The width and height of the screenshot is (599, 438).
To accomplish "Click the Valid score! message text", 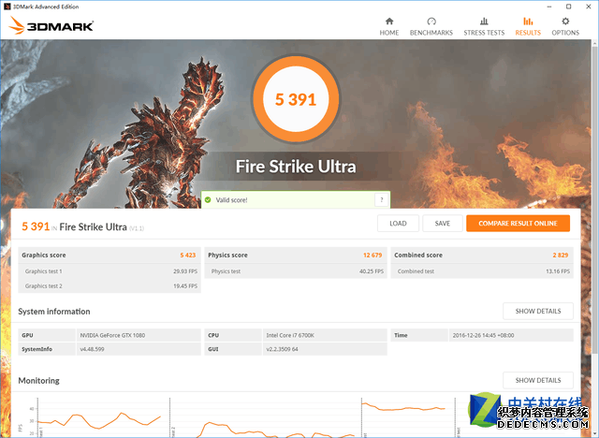I will pos(231,200).
